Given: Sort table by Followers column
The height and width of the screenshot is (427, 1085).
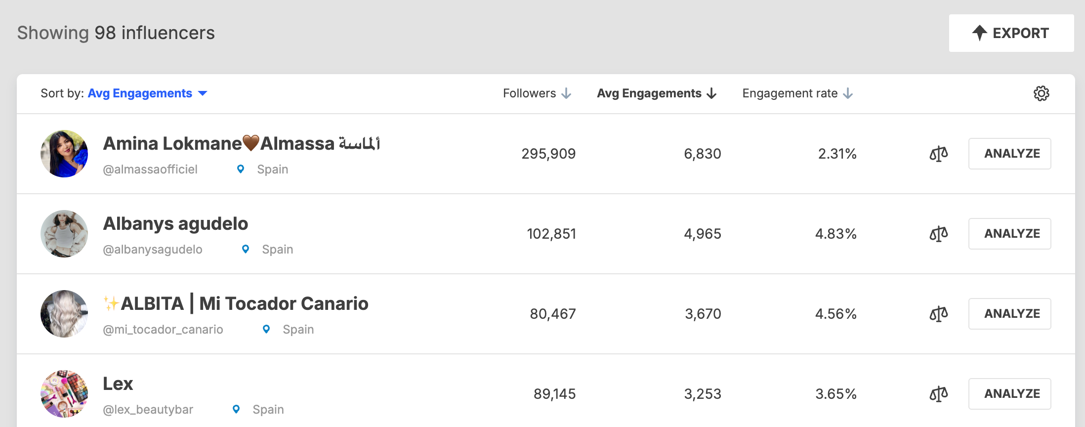Looking at the screenshot, I should coord(537,93).
